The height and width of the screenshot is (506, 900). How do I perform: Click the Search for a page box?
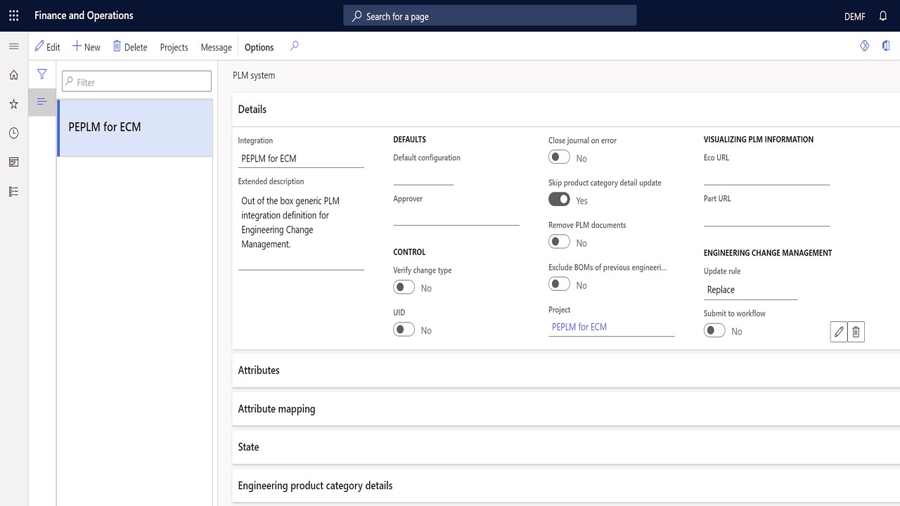tap(490, 15)
